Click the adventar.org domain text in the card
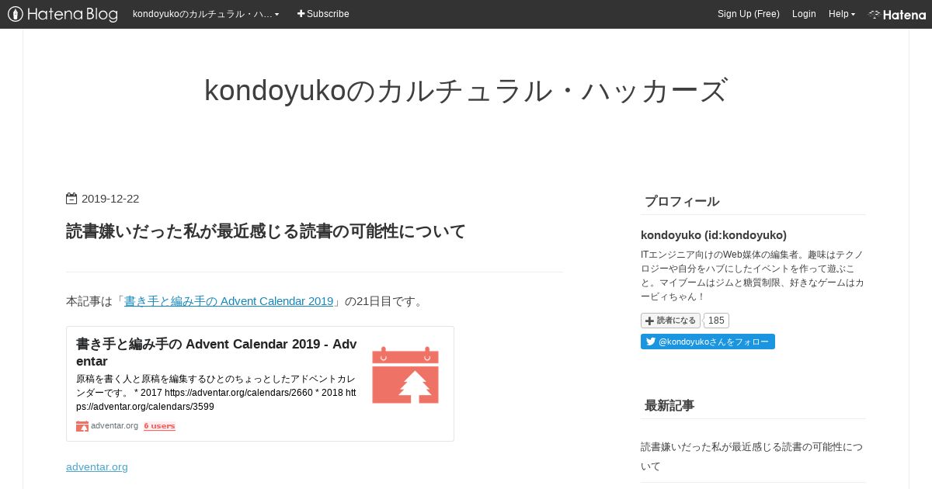Screen dimensions: 932x489 pos(114,425)
